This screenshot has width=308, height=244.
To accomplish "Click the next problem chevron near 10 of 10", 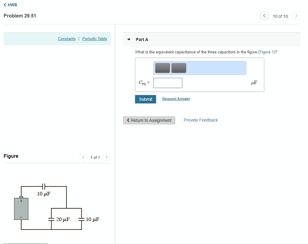I will (x=296, y=16).
